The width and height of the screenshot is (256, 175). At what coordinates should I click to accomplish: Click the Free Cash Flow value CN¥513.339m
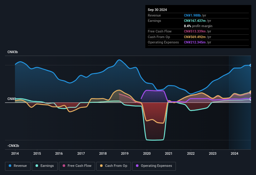pyautogui.click(x=195, y=31)
